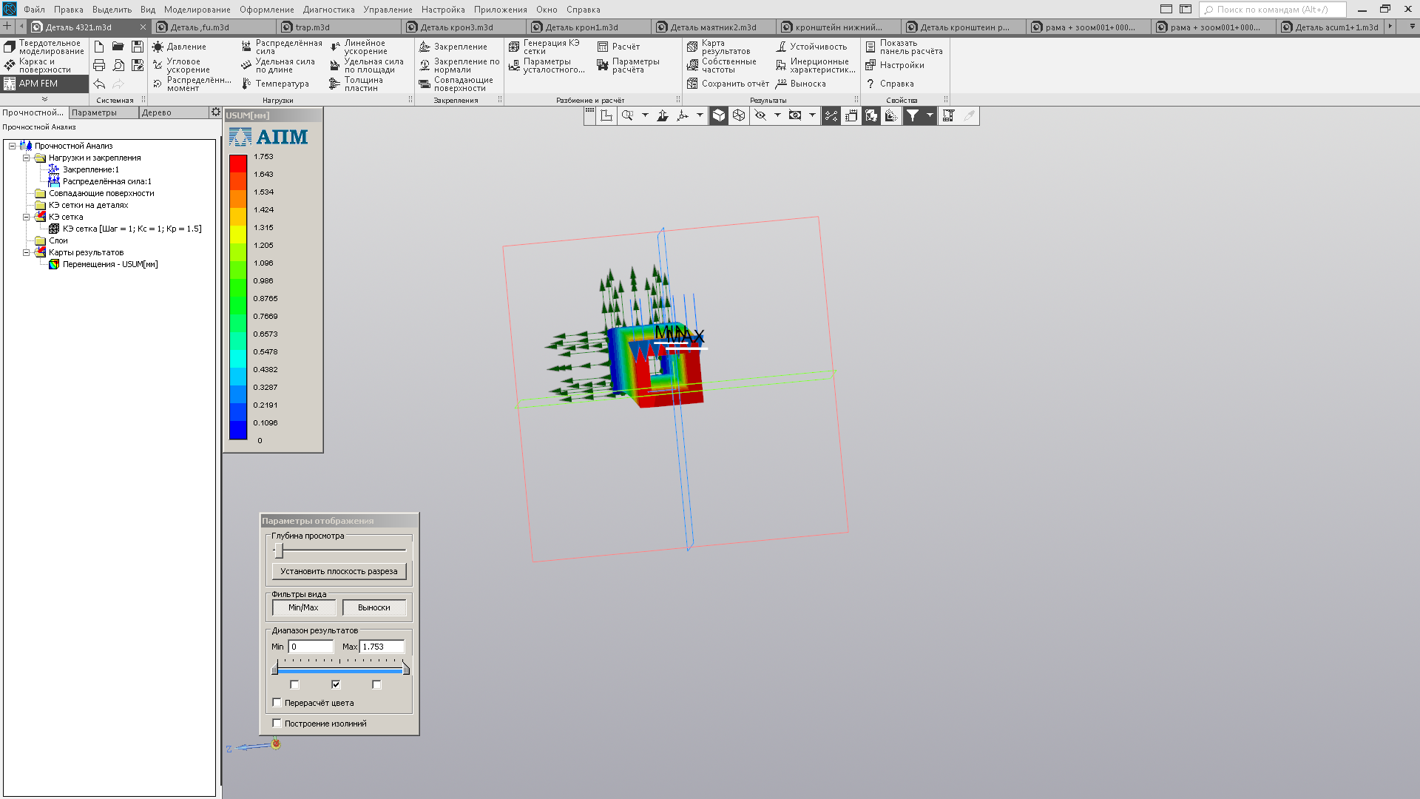Click the filter funnel icon in view toolbar
This screenshot has height=799, width=1420.
[x=913, y=115]
